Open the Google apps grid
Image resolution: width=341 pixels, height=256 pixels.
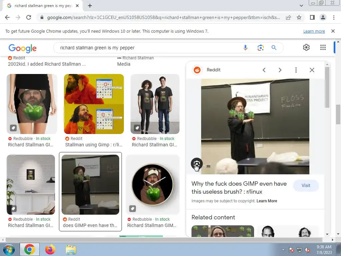(323, 47)
